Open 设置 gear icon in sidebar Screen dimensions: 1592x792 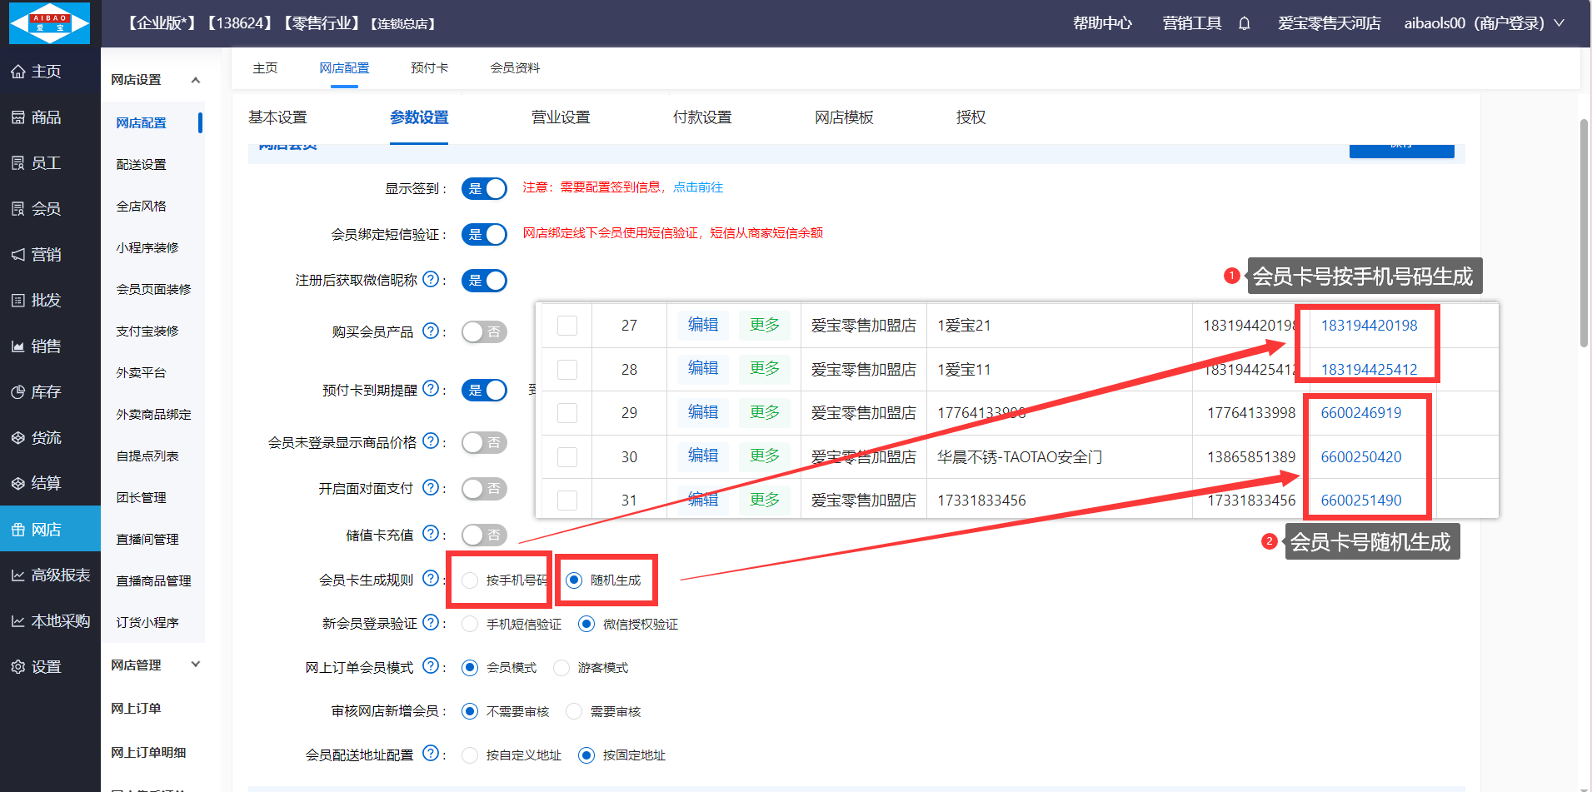tap(18, 667)
